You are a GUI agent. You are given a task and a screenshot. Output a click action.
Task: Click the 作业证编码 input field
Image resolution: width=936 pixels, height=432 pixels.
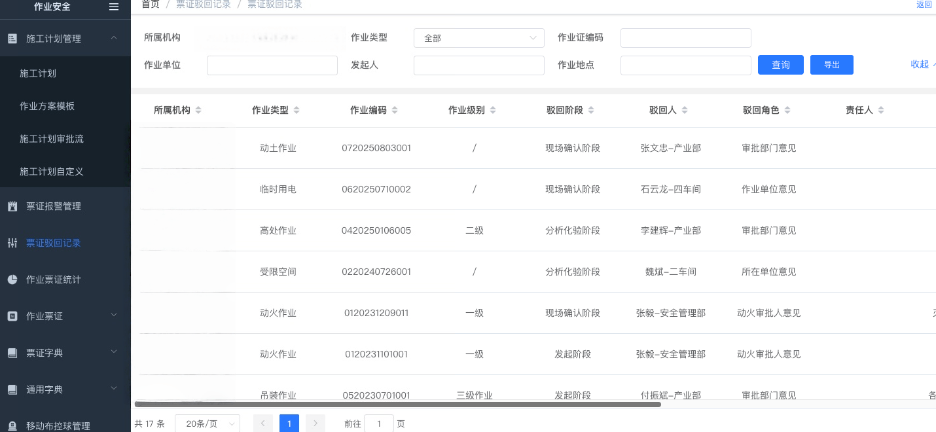pos(685,38)
